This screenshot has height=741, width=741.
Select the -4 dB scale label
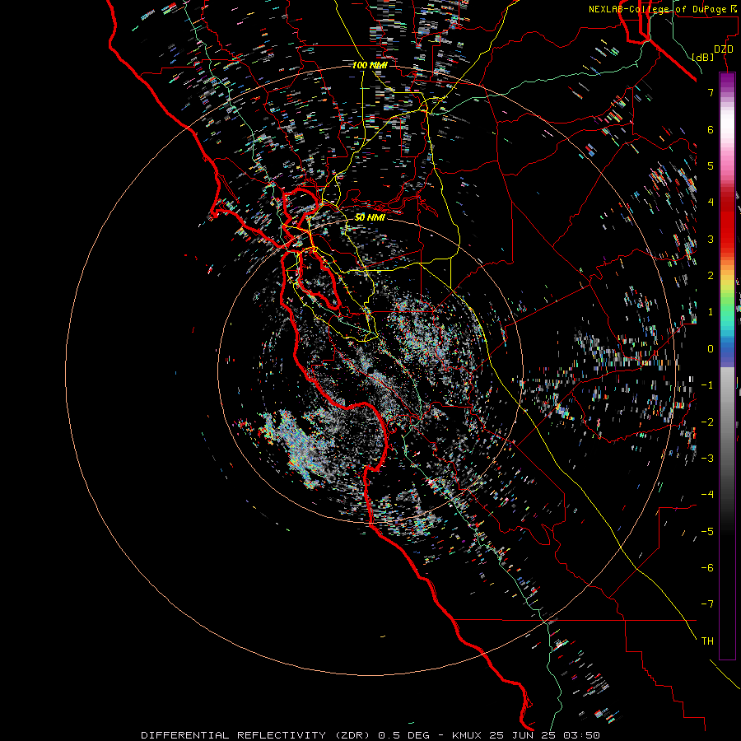click(707, 495)
